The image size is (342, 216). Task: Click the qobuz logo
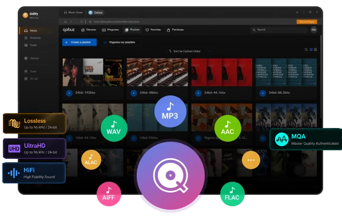click(x=69, y=30)
